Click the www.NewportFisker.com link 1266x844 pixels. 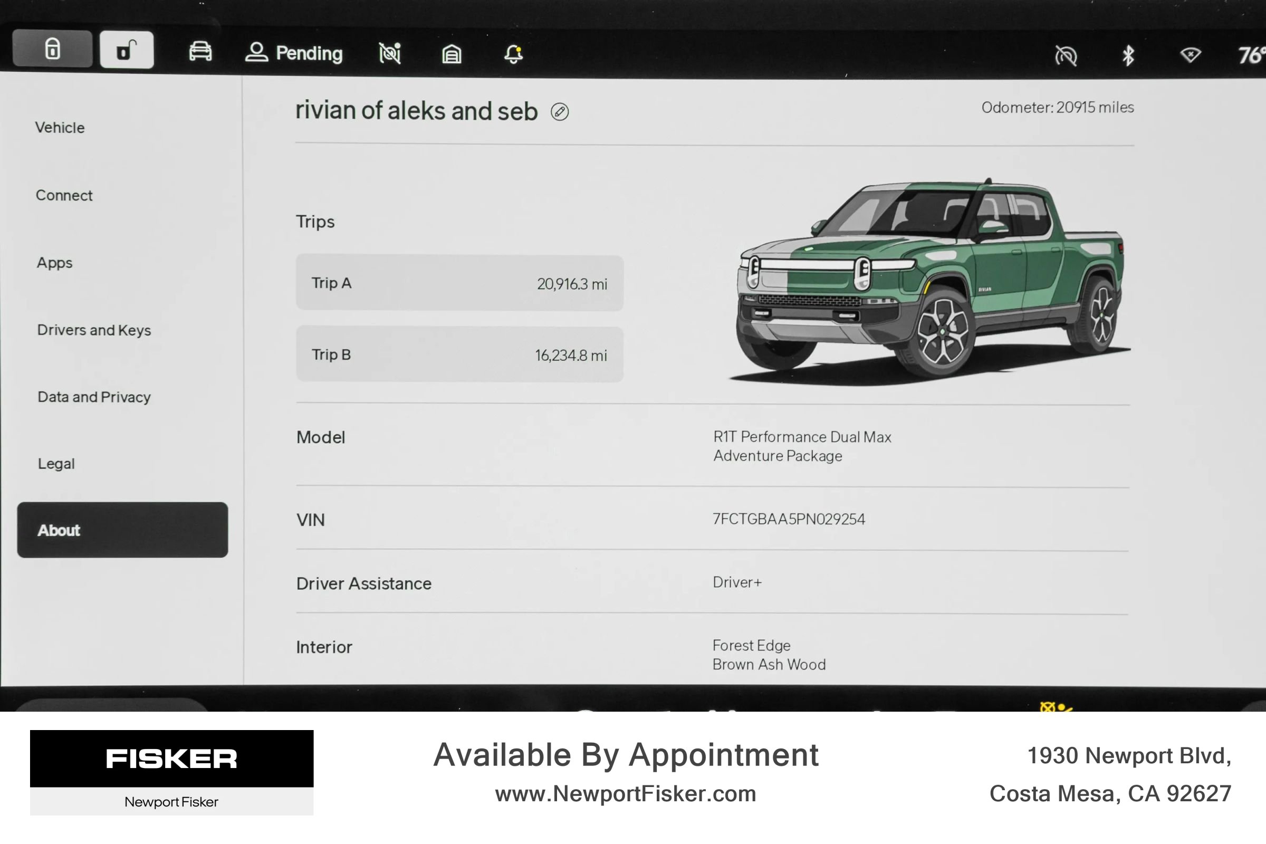pyautogui.click(x=626, y=793)
